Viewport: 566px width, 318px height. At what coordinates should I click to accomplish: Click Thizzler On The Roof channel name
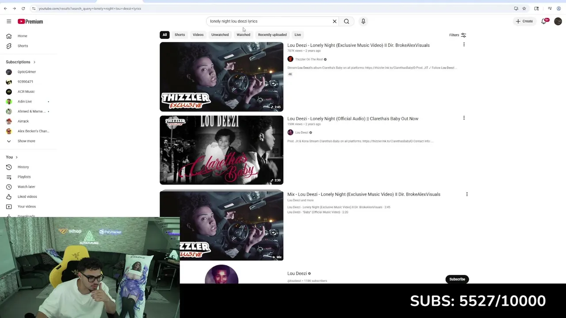309,59
